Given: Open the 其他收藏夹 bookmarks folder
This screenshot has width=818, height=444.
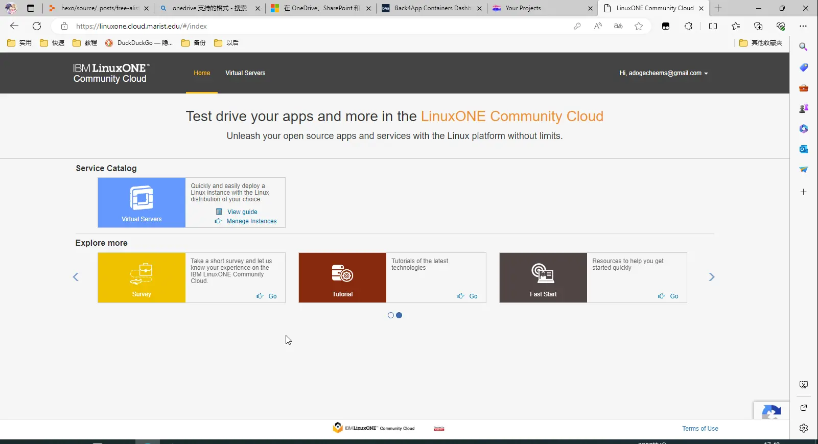Looking at the screenshot, I should pos(761,43).
